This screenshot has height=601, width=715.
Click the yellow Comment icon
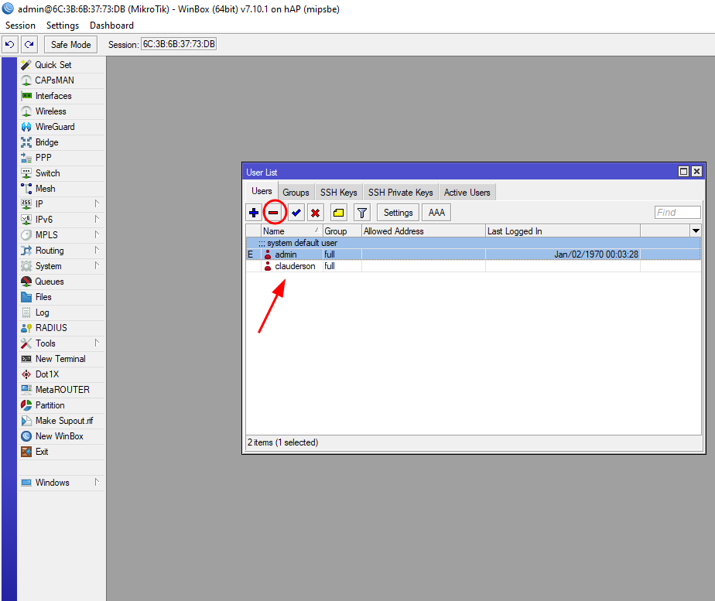[x=339, y=213]
